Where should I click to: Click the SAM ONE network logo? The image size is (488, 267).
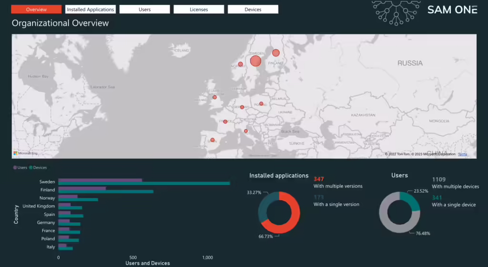coord(393,12)
